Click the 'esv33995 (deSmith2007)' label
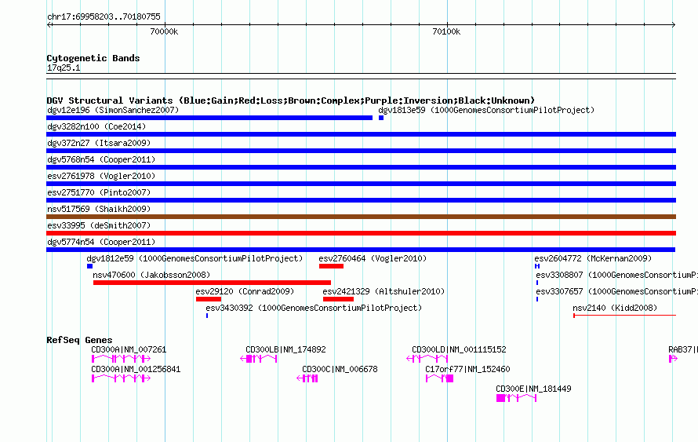 coord(99,225)
